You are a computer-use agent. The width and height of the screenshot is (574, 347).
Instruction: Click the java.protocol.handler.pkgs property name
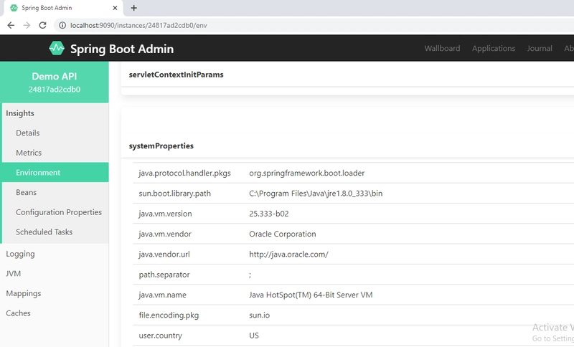[x=184, y=173]
